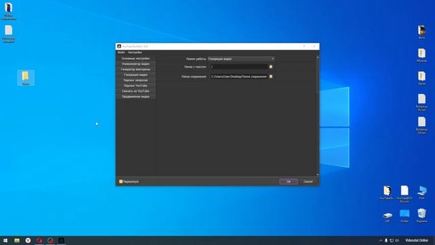Switch to the Продвижение видео tab

(x=136, y=97)
